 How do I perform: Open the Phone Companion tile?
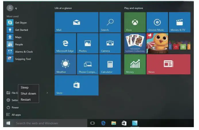pyautogui.click(x=88, y=64)
